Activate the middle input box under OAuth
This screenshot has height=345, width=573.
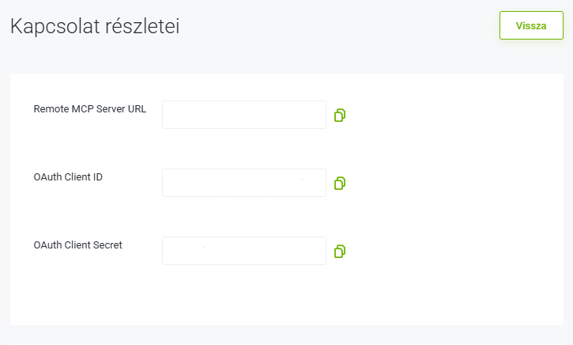pos(244,183)
